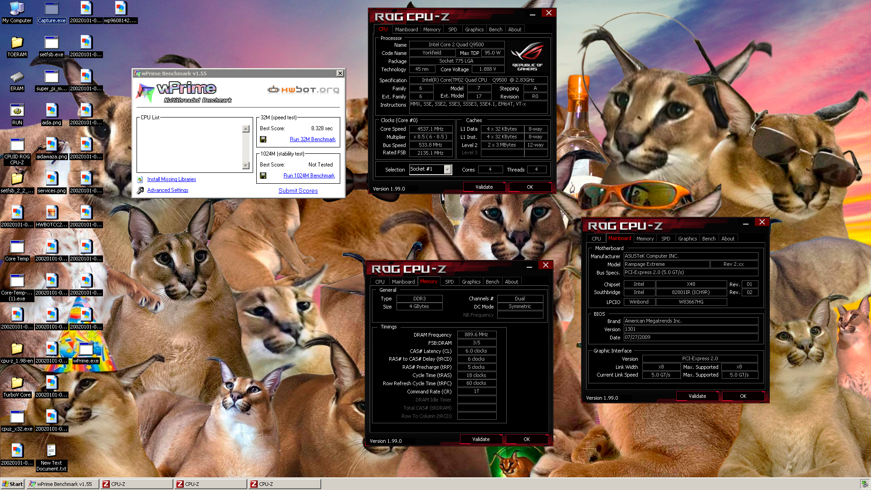Open My Computer desktop icon
The image size is (871, 490).
(17, 12)
